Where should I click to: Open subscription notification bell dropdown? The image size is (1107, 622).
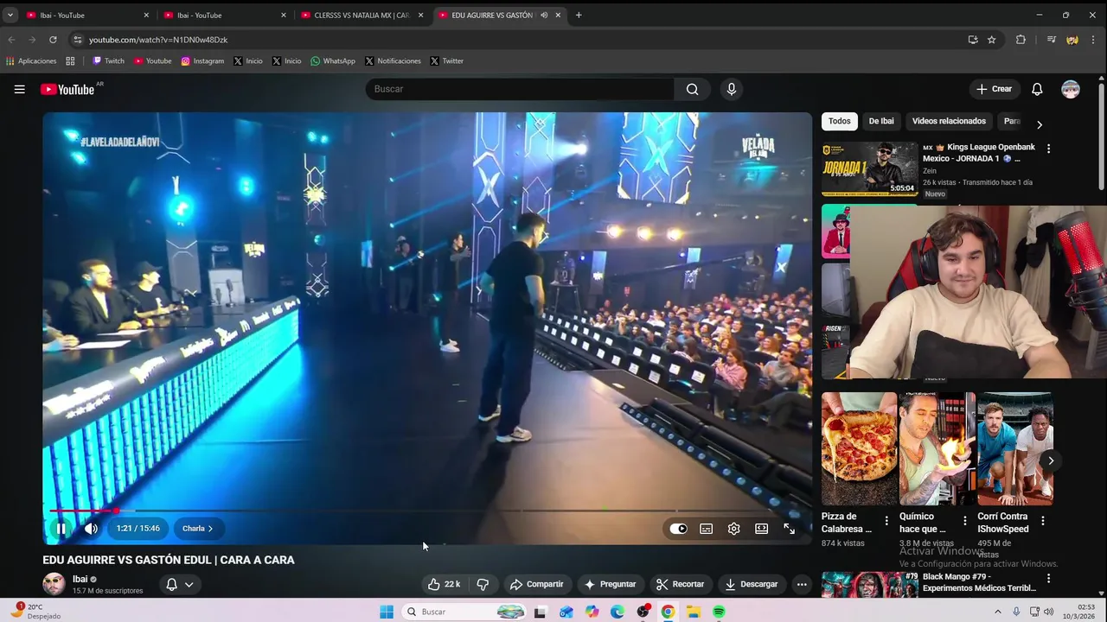(179, 585)
